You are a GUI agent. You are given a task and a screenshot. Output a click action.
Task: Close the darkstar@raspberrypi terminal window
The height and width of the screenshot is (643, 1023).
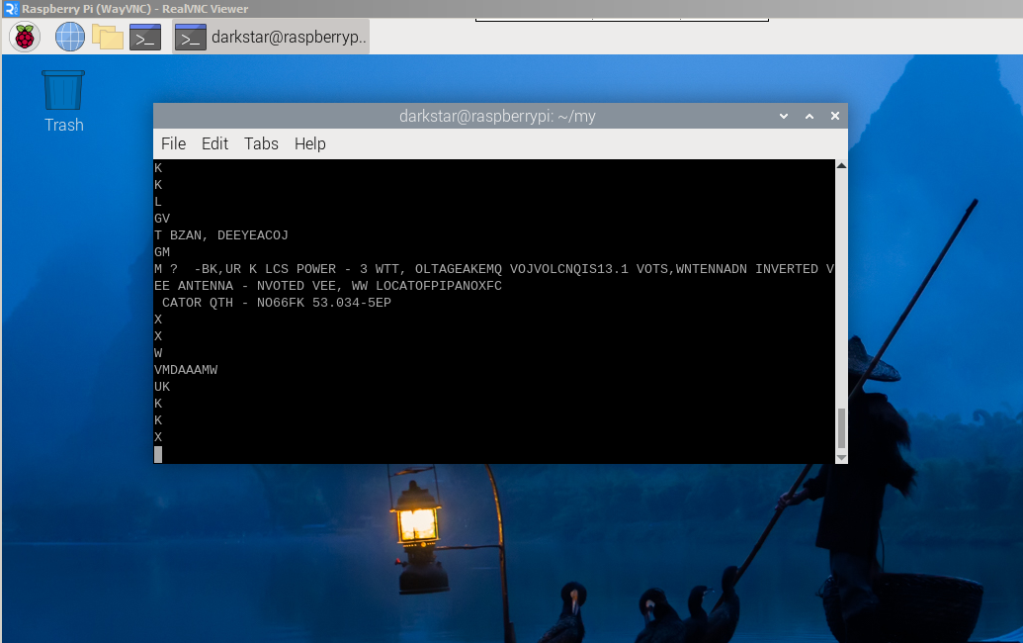(x=835, y=116)
